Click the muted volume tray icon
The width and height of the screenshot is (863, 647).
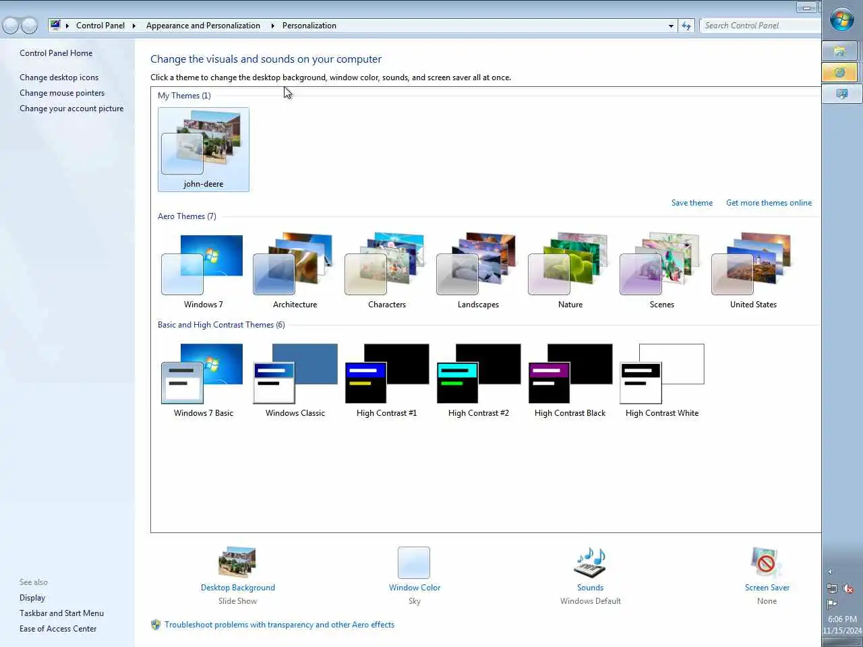pyautogui.click(x=848, y=588)
